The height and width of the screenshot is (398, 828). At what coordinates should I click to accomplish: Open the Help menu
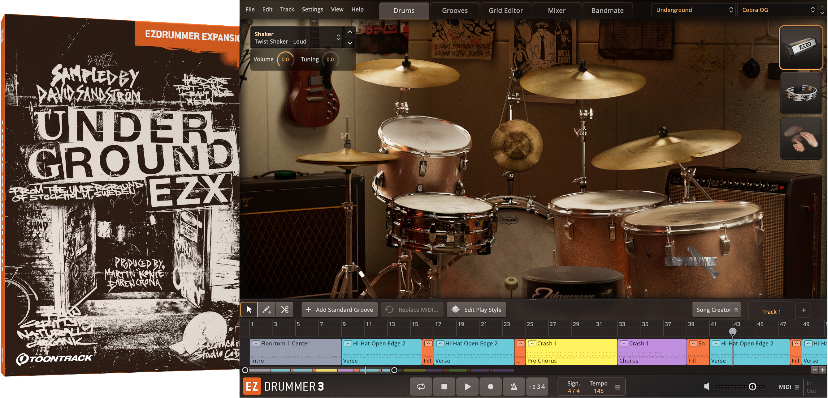[x=358, y=9]
